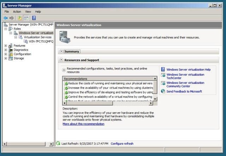Image resolution: width=226 pixels, height=156 pixels.
Task: Click the Configuration node icon
Action: tap(11, 54)
